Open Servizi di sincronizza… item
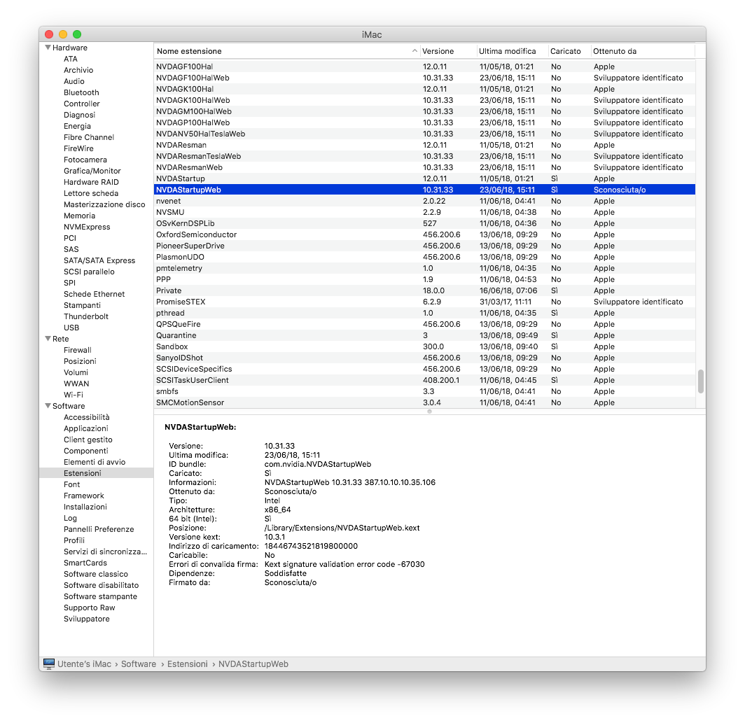Viewport: 745px width, 723px height. click(x=106, y=552)
